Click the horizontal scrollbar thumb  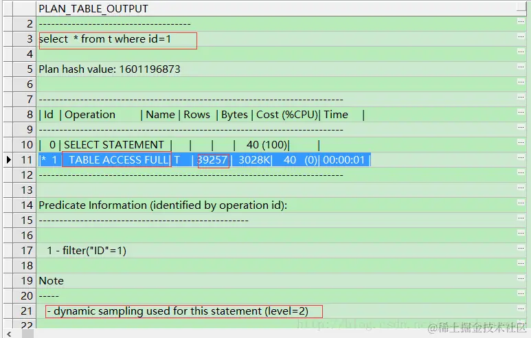click(27, 334)
